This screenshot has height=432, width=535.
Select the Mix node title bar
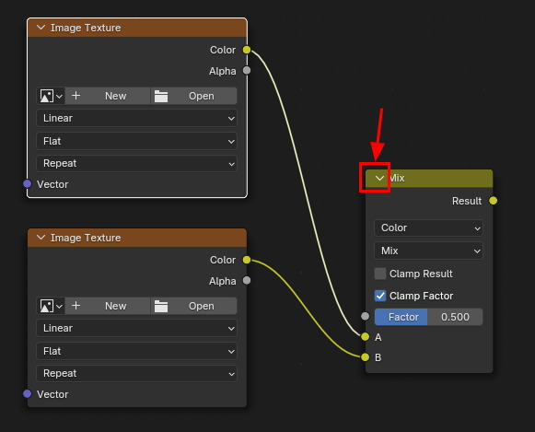(429, 178)
